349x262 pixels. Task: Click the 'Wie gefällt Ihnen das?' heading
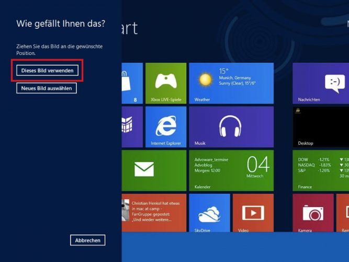pos(61,24)
